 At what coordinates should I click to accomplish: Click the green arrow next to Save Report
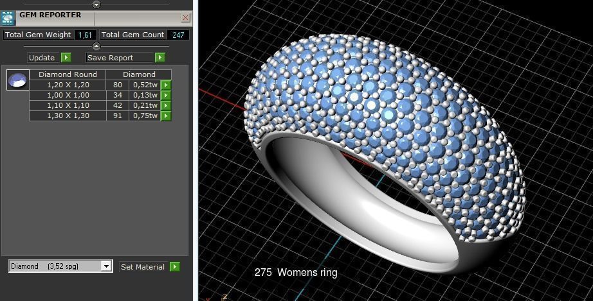coord(160,57)
